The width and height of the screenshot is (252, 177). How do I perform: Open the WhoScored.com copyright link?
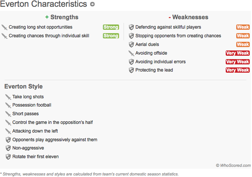[x=233, y=165]
